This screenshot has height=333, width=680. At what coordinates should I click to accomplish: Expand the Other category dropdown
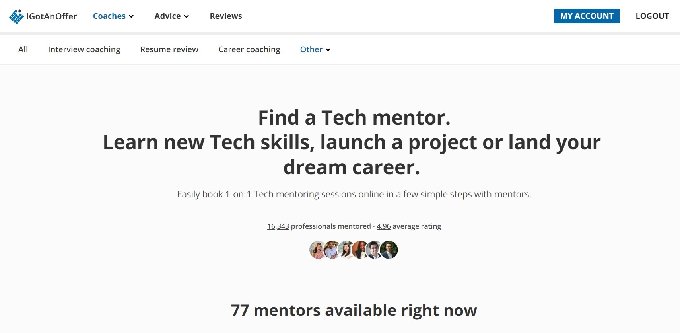click(315, 49)
